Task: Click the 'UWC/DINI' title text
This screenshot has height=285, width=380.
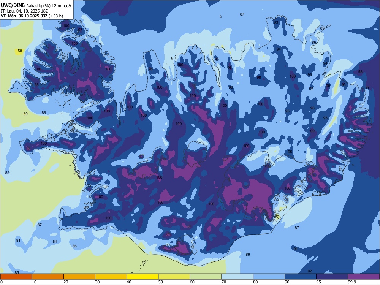Action: pos(13,5)
